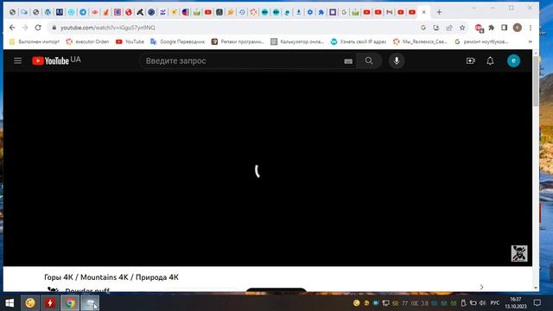View site information lock icon

point(54,28)
